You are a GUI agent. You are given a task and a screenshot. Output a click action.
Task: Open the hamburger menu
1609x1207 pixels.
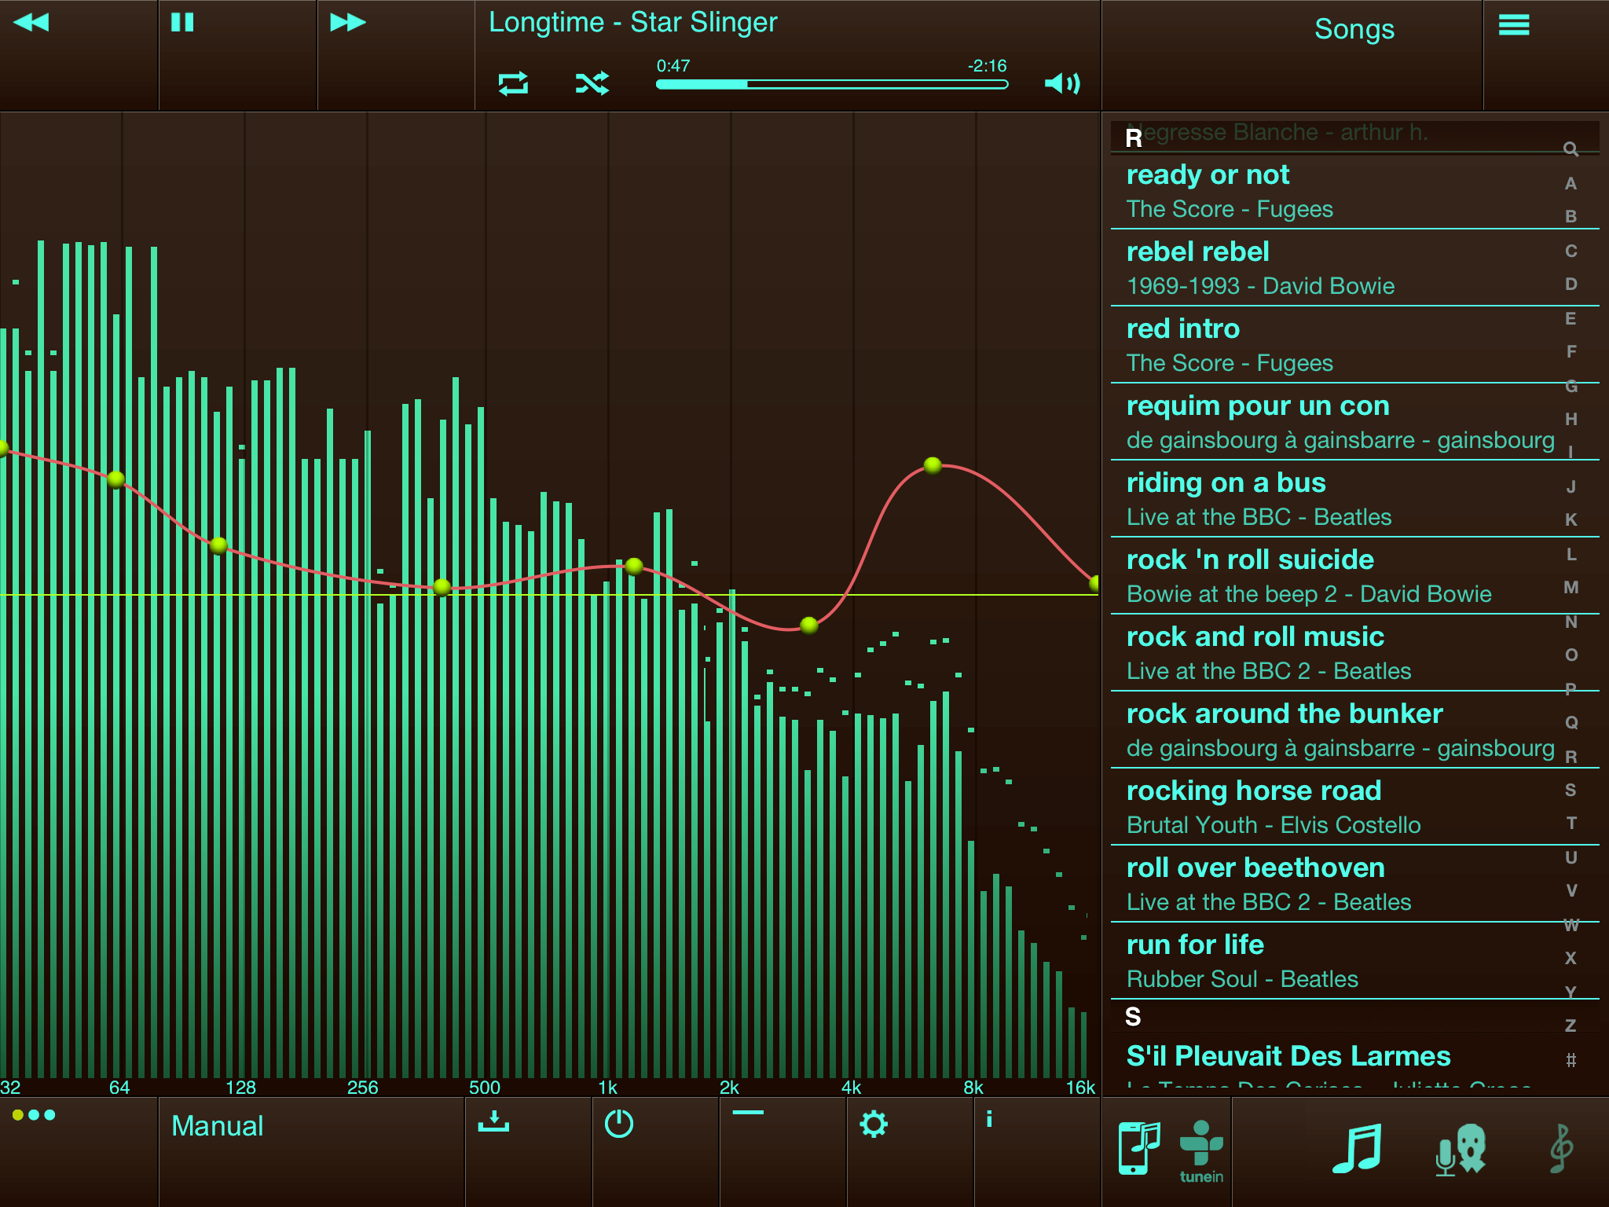pos(1513,26)
